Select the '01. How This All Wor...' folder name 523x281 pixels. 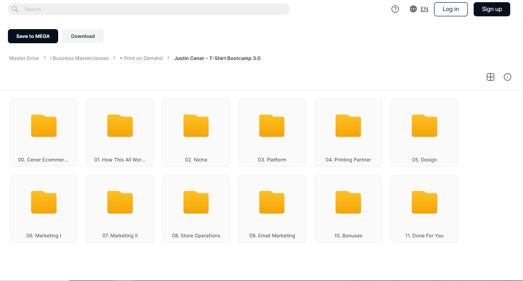click(120, 160)
